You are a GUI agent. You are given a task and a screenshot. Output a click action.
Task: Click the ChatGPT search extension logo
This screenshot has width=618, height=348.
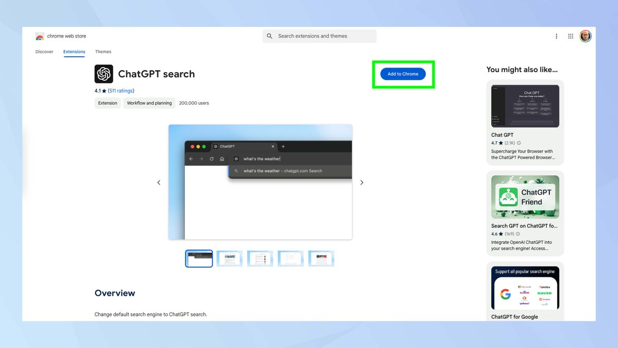pyautogui.click(x=104, y=74)
